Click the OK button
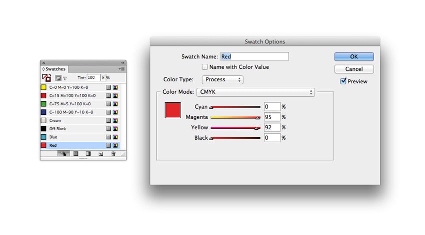This screenshot has width=425, height=235. point(353,57)
